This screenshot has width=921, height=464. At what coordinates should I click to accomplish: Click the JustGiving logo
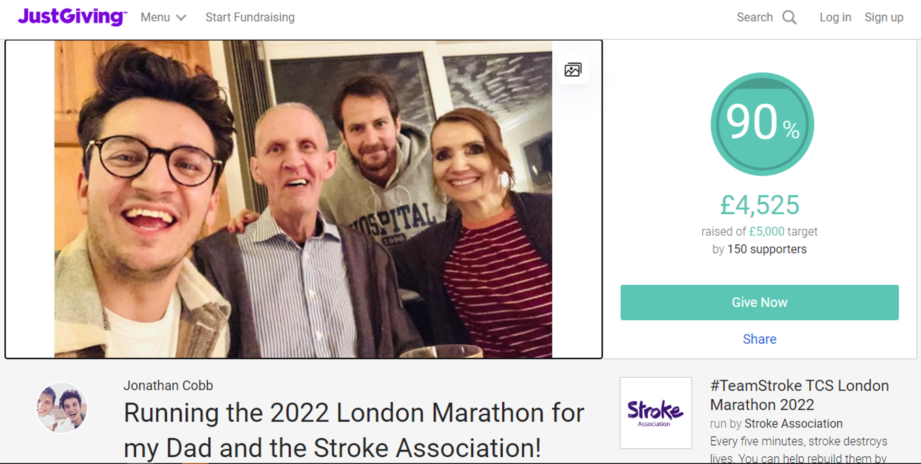(x=72, y=17)
